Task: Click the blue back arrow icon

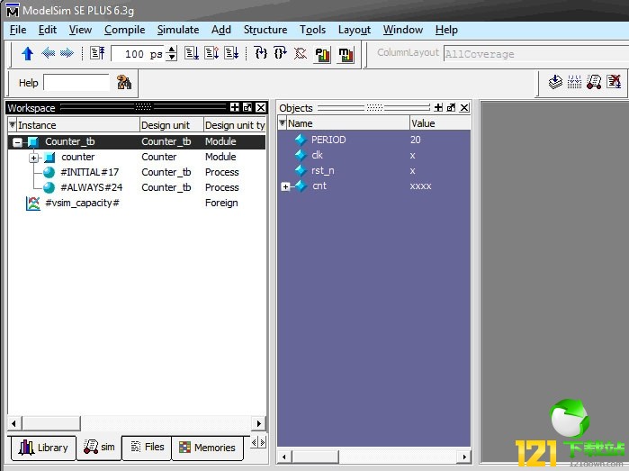Action: 48,53
